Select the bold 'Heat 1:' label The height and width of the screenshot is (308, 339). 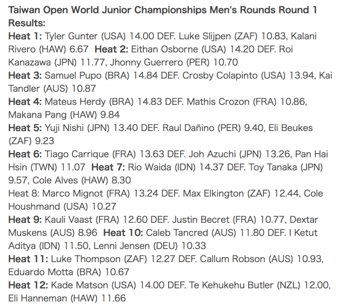click(x=25, y=36)
